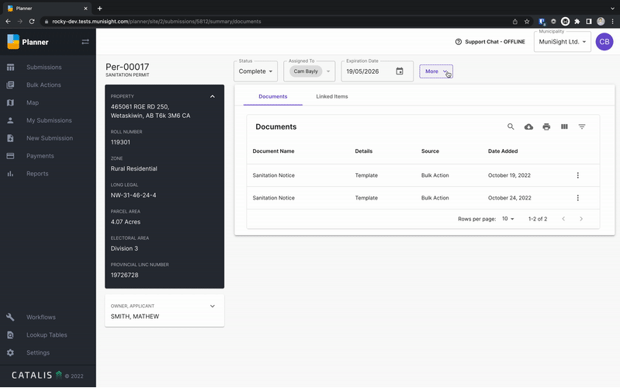Click the CB user avatar
The height and width of the screenshot is (388, 620).
pyautogui.click(x=604, y=42)
